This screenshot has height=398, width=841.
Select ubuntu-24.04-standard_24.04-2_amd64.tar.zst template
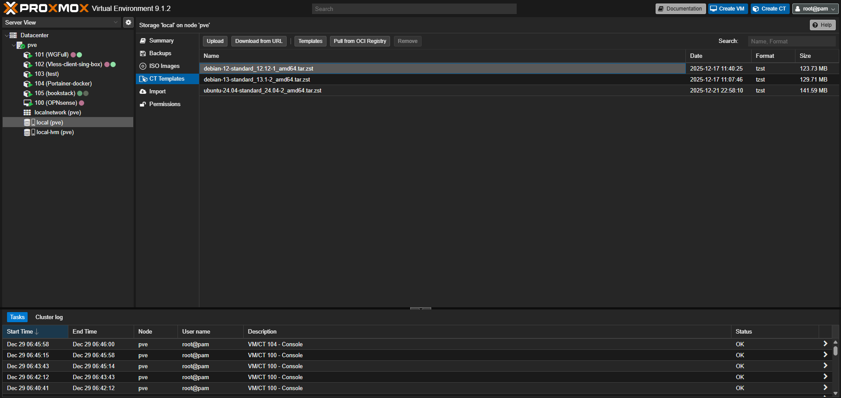coord(519,90)
